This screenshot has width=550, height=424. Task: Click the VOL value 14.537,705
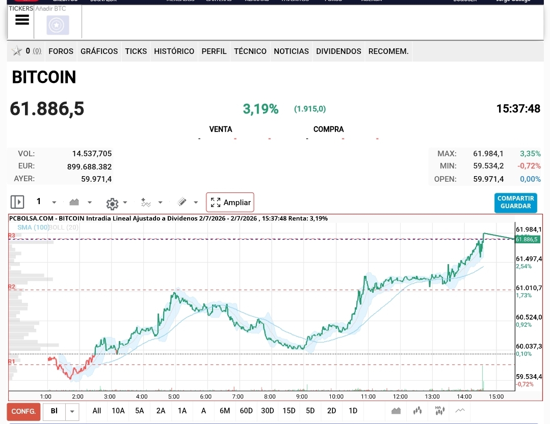(92, 154)
